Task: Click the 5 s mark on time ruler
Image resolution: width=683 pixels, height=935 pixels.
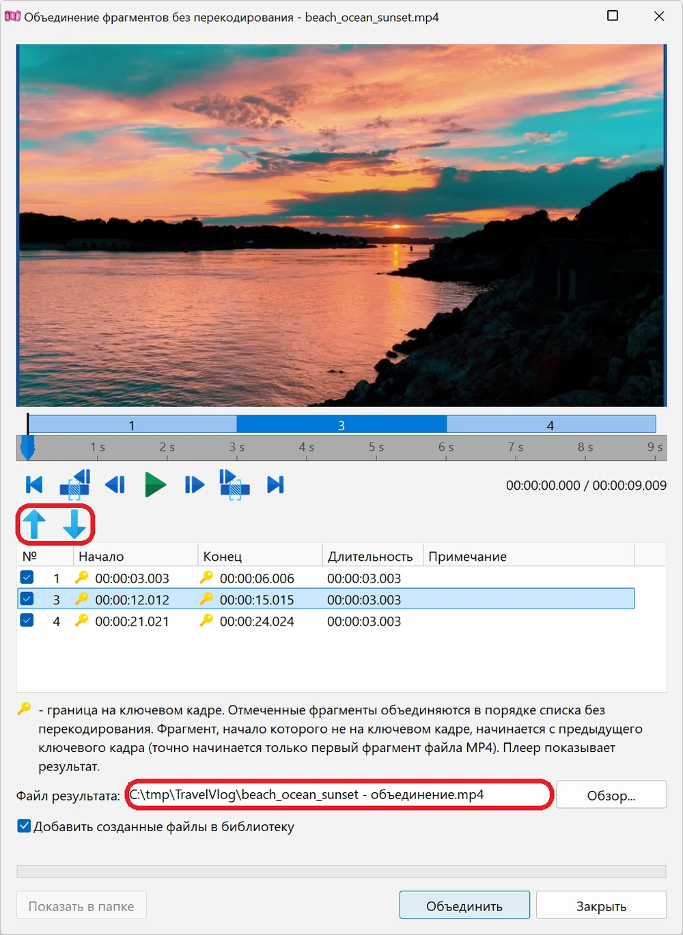Action: tap(376, 447)
